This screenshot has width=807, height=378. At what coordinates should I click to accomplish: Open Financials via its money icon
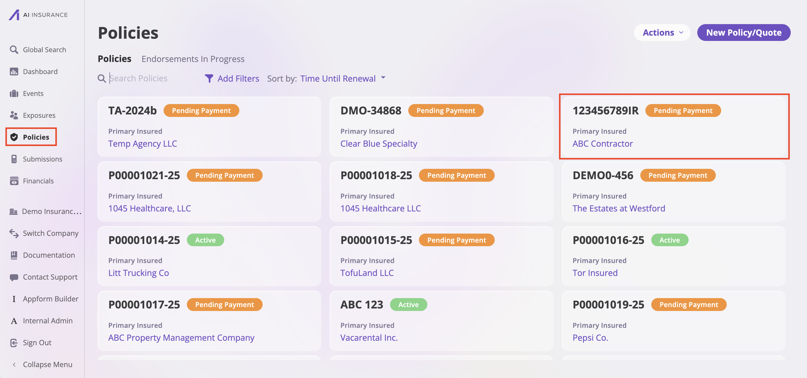pos(14,181)
